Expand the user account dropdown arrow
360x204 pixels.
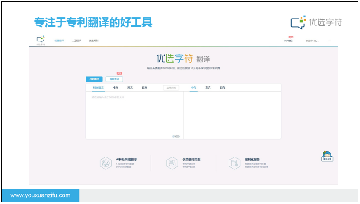click(x=329, y=41)
